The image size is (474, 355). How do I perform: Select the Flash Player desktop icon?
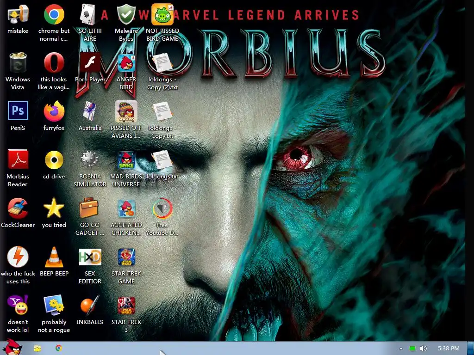pyautogui.click(x=90, y=63)
